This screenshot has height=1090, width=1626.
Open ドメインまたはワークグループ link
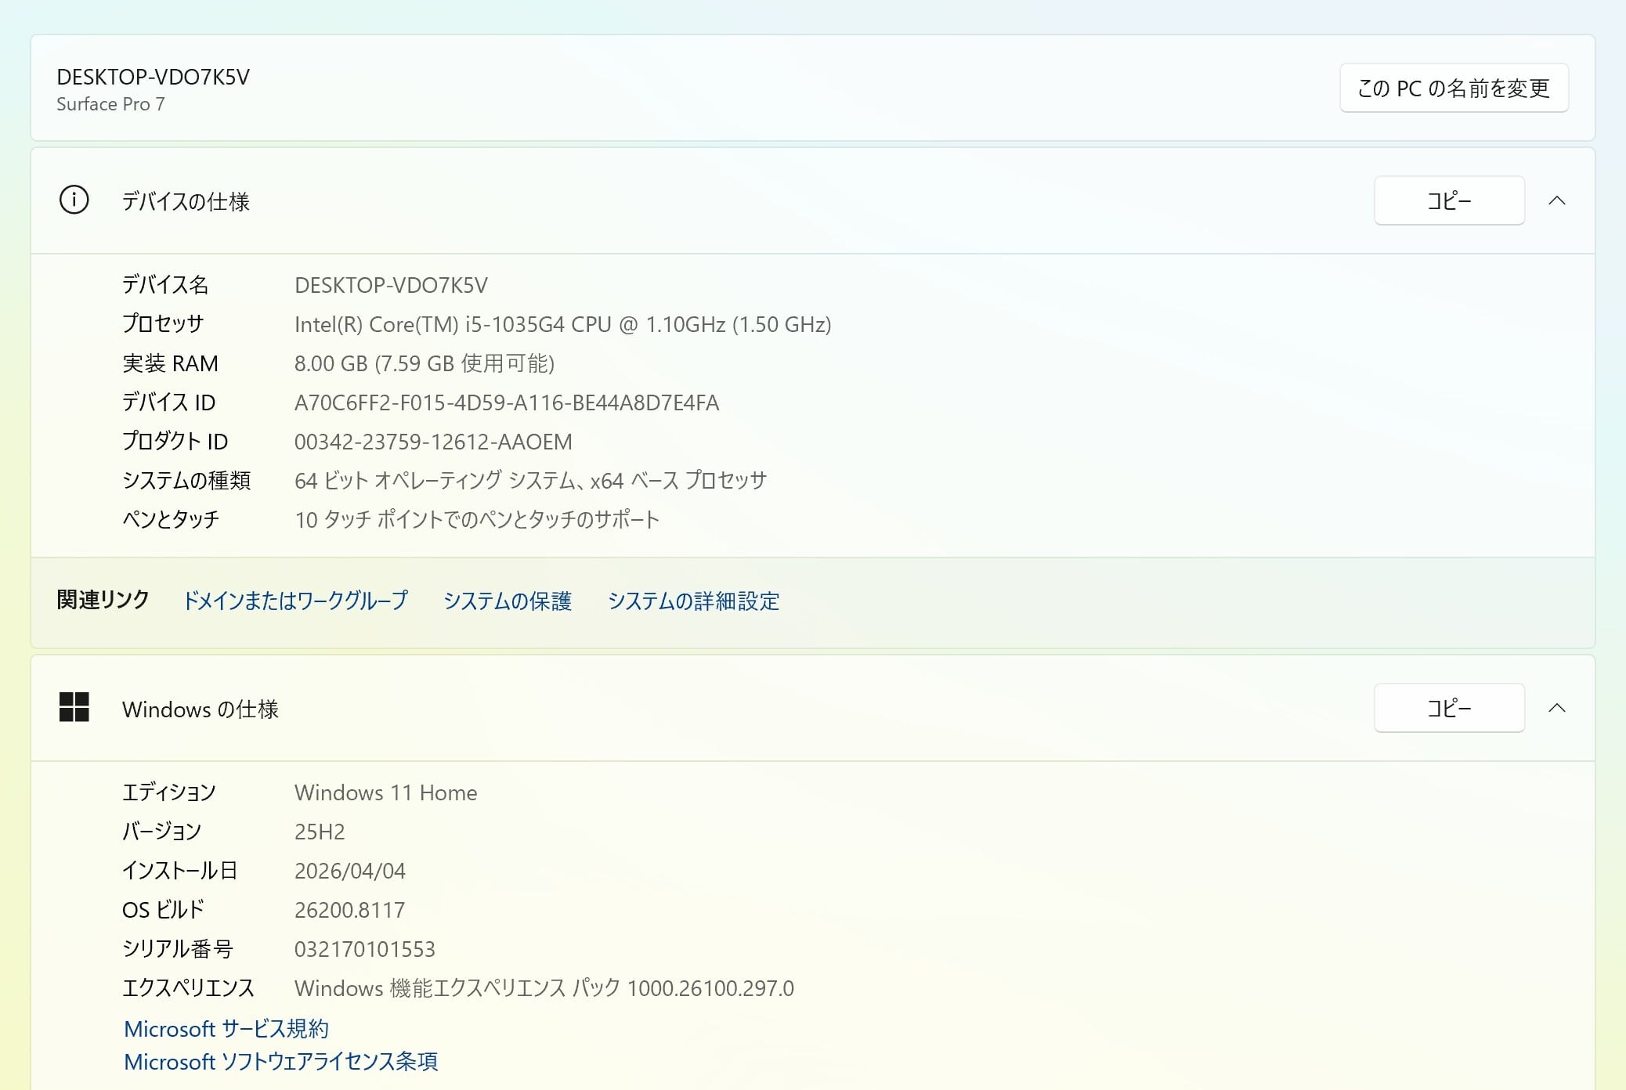click(295, 601)
